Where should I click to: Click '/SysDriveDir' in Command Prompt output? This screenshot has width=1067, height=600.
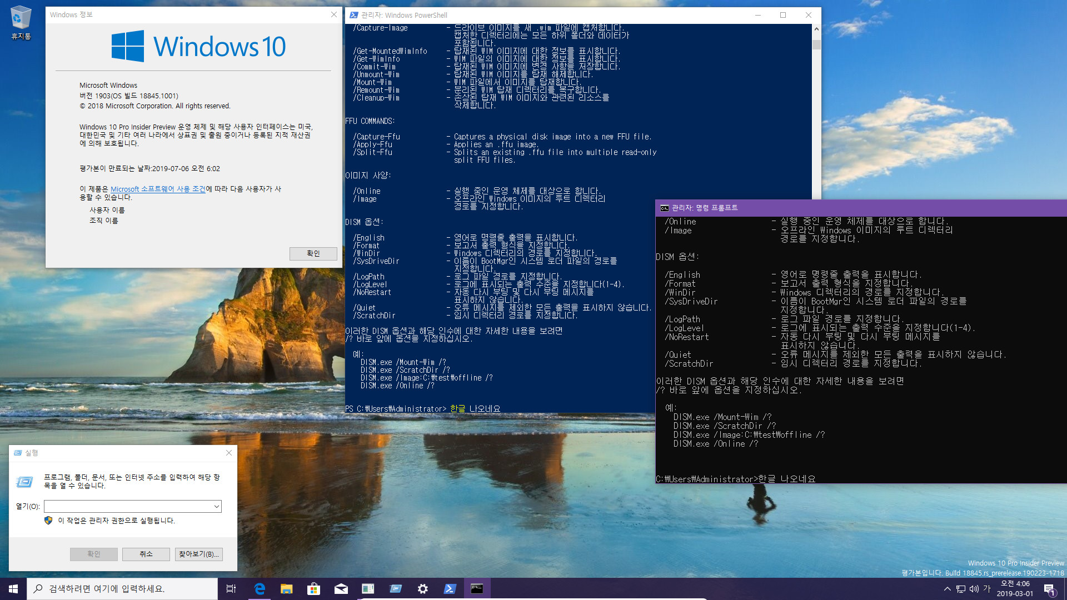coord(691,302)
